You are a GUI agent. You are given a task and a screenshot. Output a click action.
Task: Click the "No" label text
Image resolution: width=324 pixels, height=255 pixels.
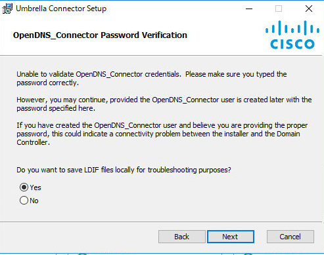pos(34,201)
